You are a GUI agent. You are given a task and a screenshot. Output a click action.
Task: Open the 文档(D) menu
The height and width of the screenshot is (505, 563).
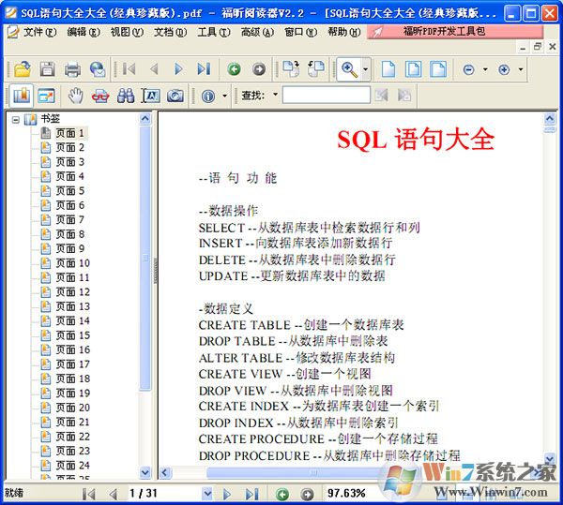[x=170, y=32]
